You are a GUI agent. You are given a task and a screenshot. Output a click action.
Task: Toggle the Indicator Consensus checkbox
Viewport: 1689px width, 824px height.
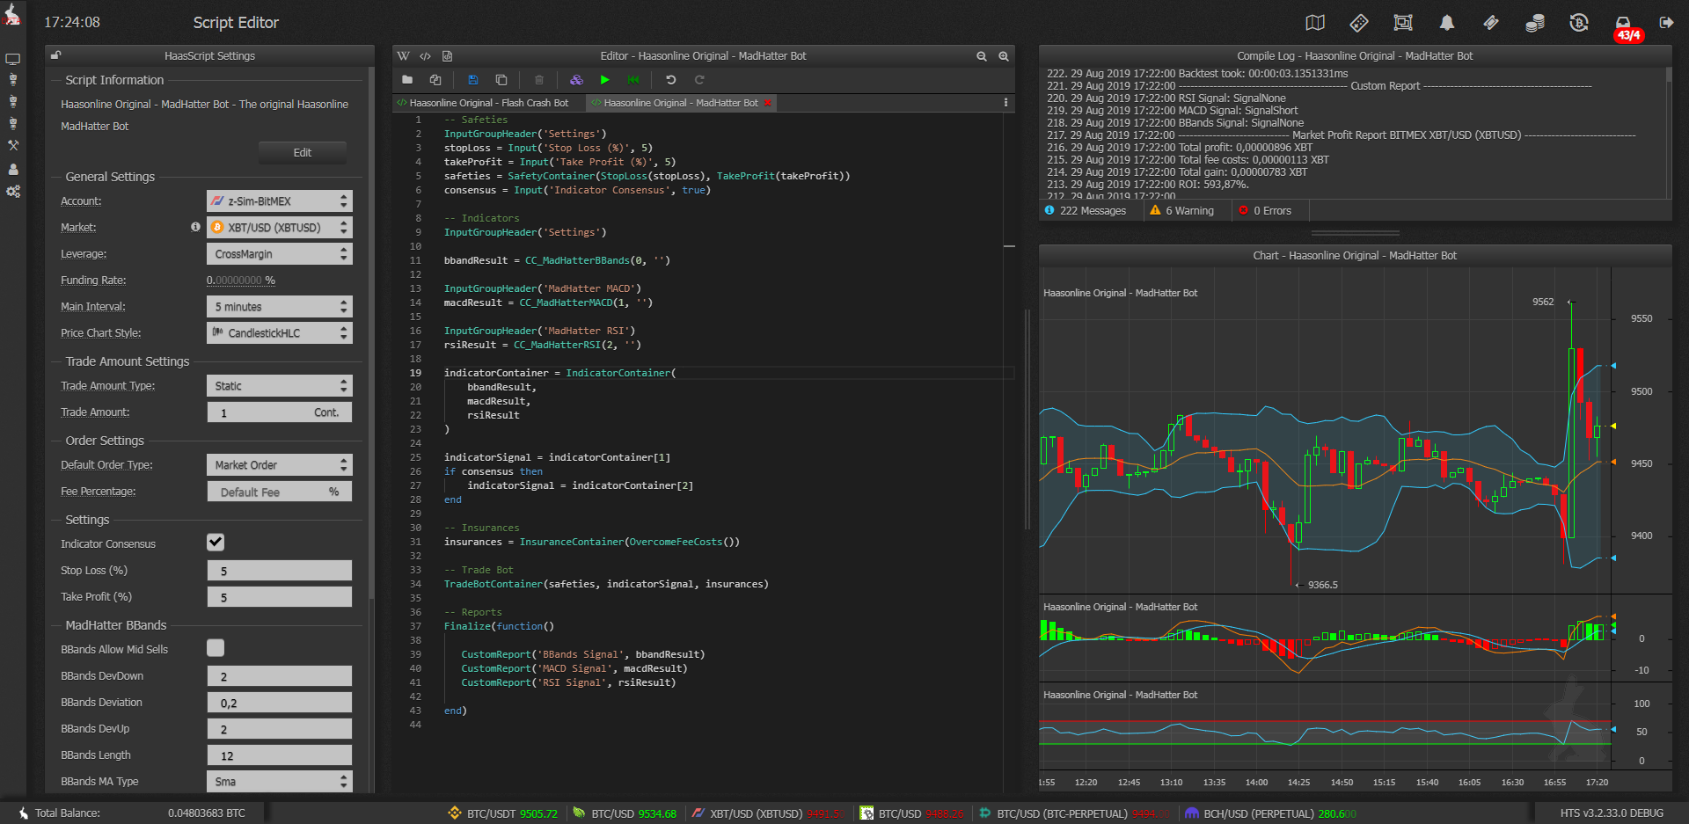pos(216,543)
